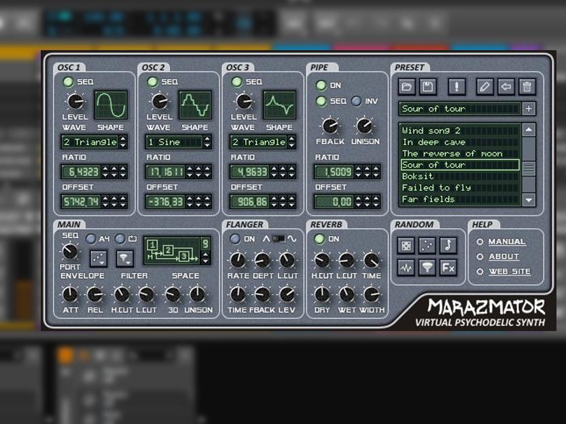Viewport: 566px width, 424px height.
Task: Click the Fx randomize icon
Action: [x=448, y=267]
